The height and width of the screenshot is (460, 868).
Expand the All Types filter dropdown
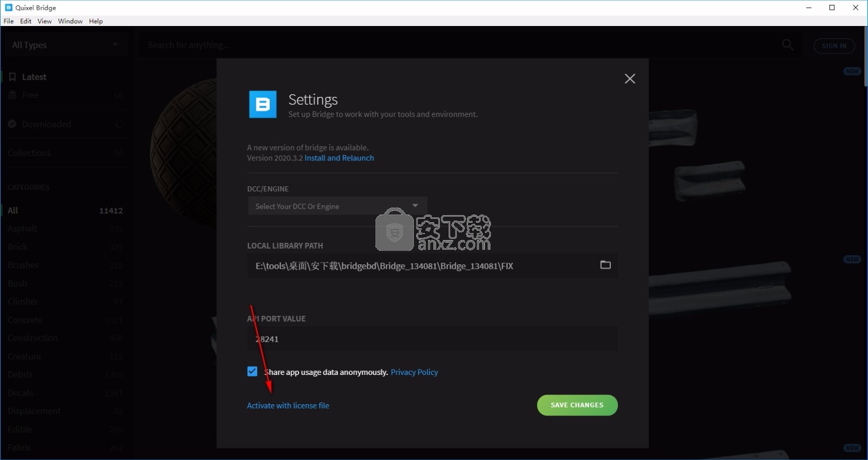pyautogui.click(x=65, y=45)
